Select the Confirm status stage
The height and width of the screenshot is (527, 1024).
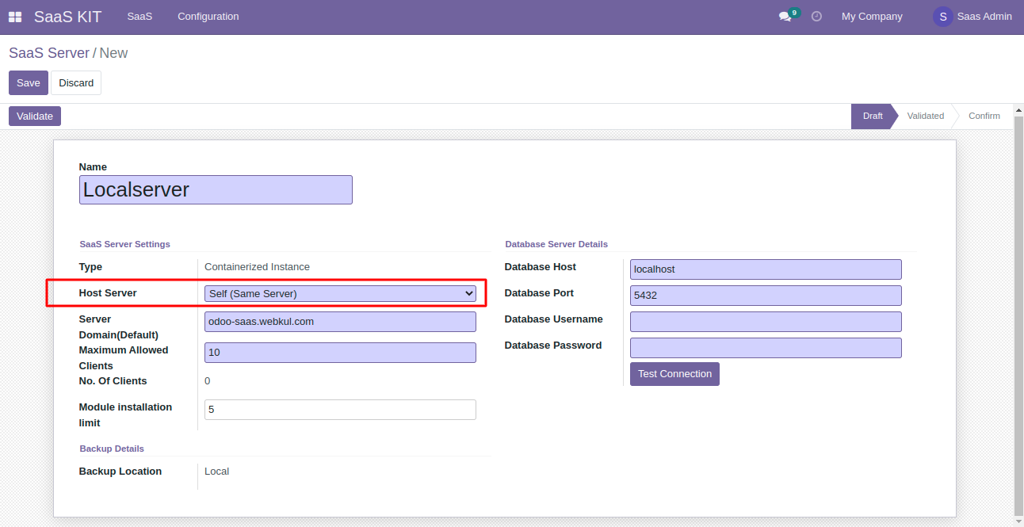(984, 116)
